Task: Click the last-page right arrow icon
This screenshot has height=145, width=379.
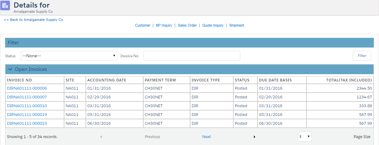Action: pyautogui.click(x=254, y=137)
